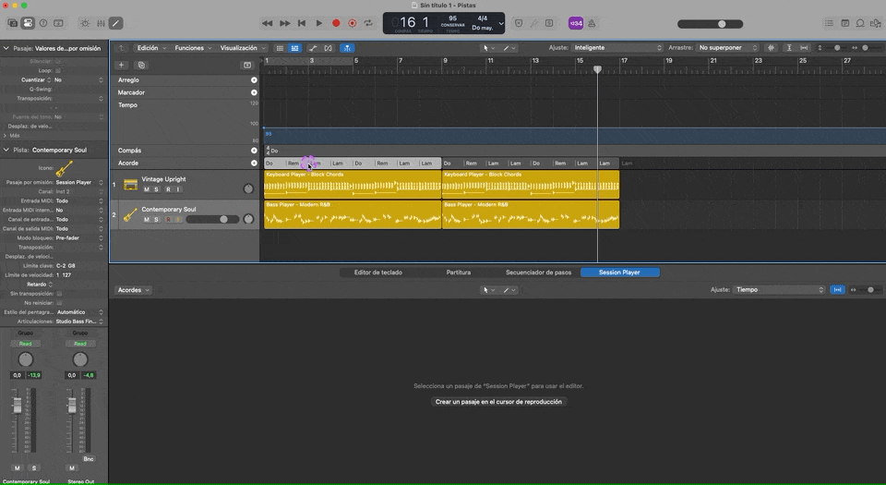Toggle the purple count-in 1234 button
Viewport: 886px width, 485px height.
point(575,23)
